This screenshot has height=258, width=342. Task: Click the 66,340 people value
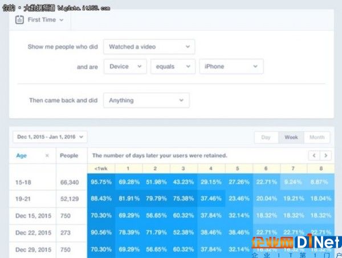(x=70, y=182)
